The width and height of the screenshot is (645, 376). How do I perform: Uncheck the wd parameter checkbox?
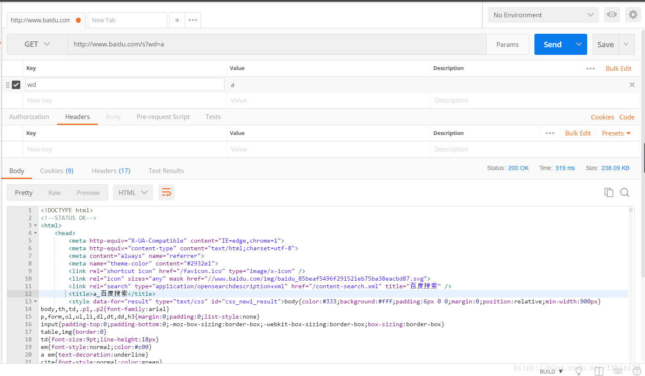tap(16, 85)
